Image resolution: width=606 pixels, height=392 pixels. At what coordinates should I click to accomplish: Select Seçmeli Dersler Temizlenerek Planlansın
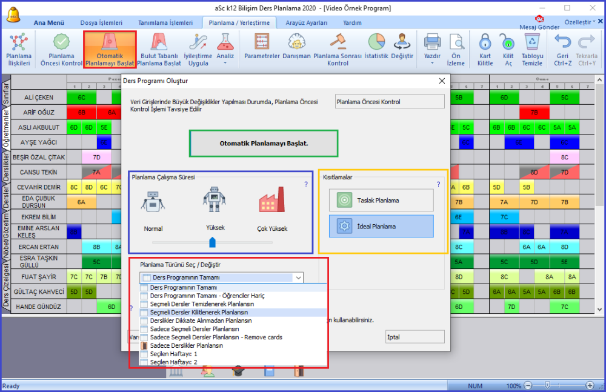coord(233,304)
